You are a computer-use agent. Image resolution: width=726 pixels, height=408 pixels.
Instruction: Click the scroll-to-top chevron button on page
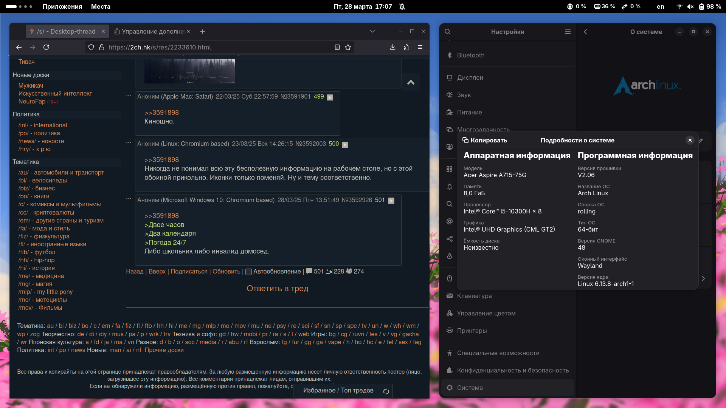tap(411, 82)
